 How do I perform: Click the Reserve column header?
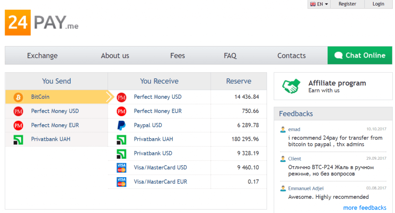click(238, 81)
